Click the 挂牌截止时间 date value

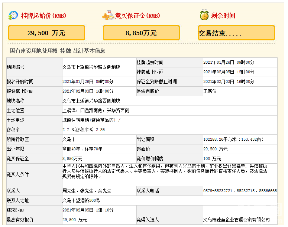pyautogui.click(x=229, y=72)
